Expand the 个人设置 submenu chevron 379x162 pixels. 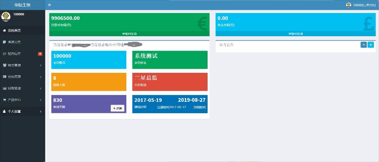pos(40,112)
